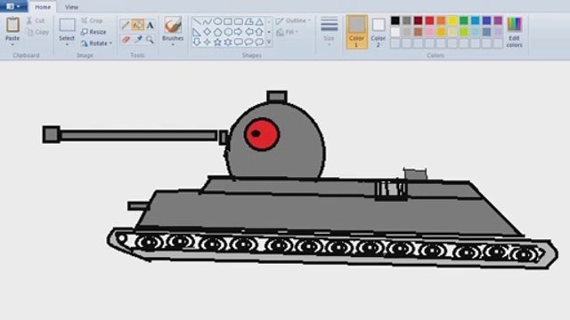Choose the Down arrow shape
Viewport: 570px width, 320px height.
[x=196, y=42]
